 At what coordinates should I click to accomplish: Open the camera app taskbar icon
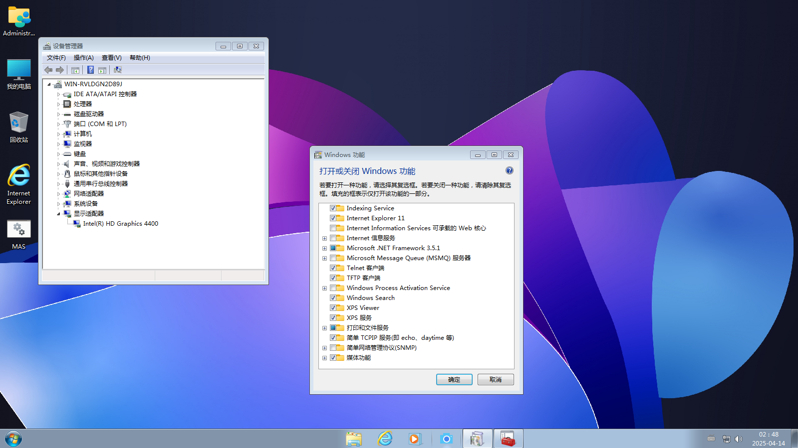tap(446, 439)
